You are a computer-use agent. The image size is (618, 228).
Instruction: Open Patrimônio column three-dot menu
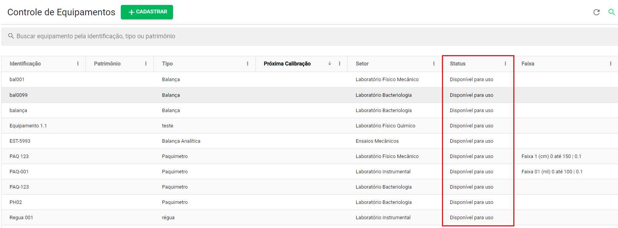[x=146, y=64]
